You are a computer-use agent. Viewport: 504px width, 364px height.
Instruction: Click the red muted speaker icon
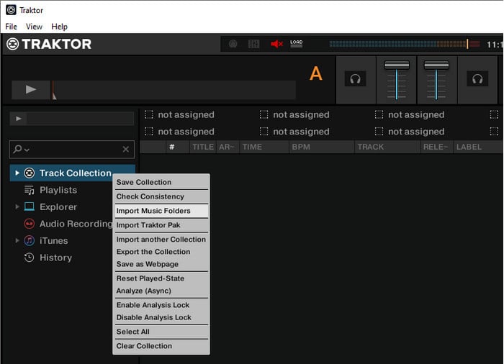tap(276, 44)
